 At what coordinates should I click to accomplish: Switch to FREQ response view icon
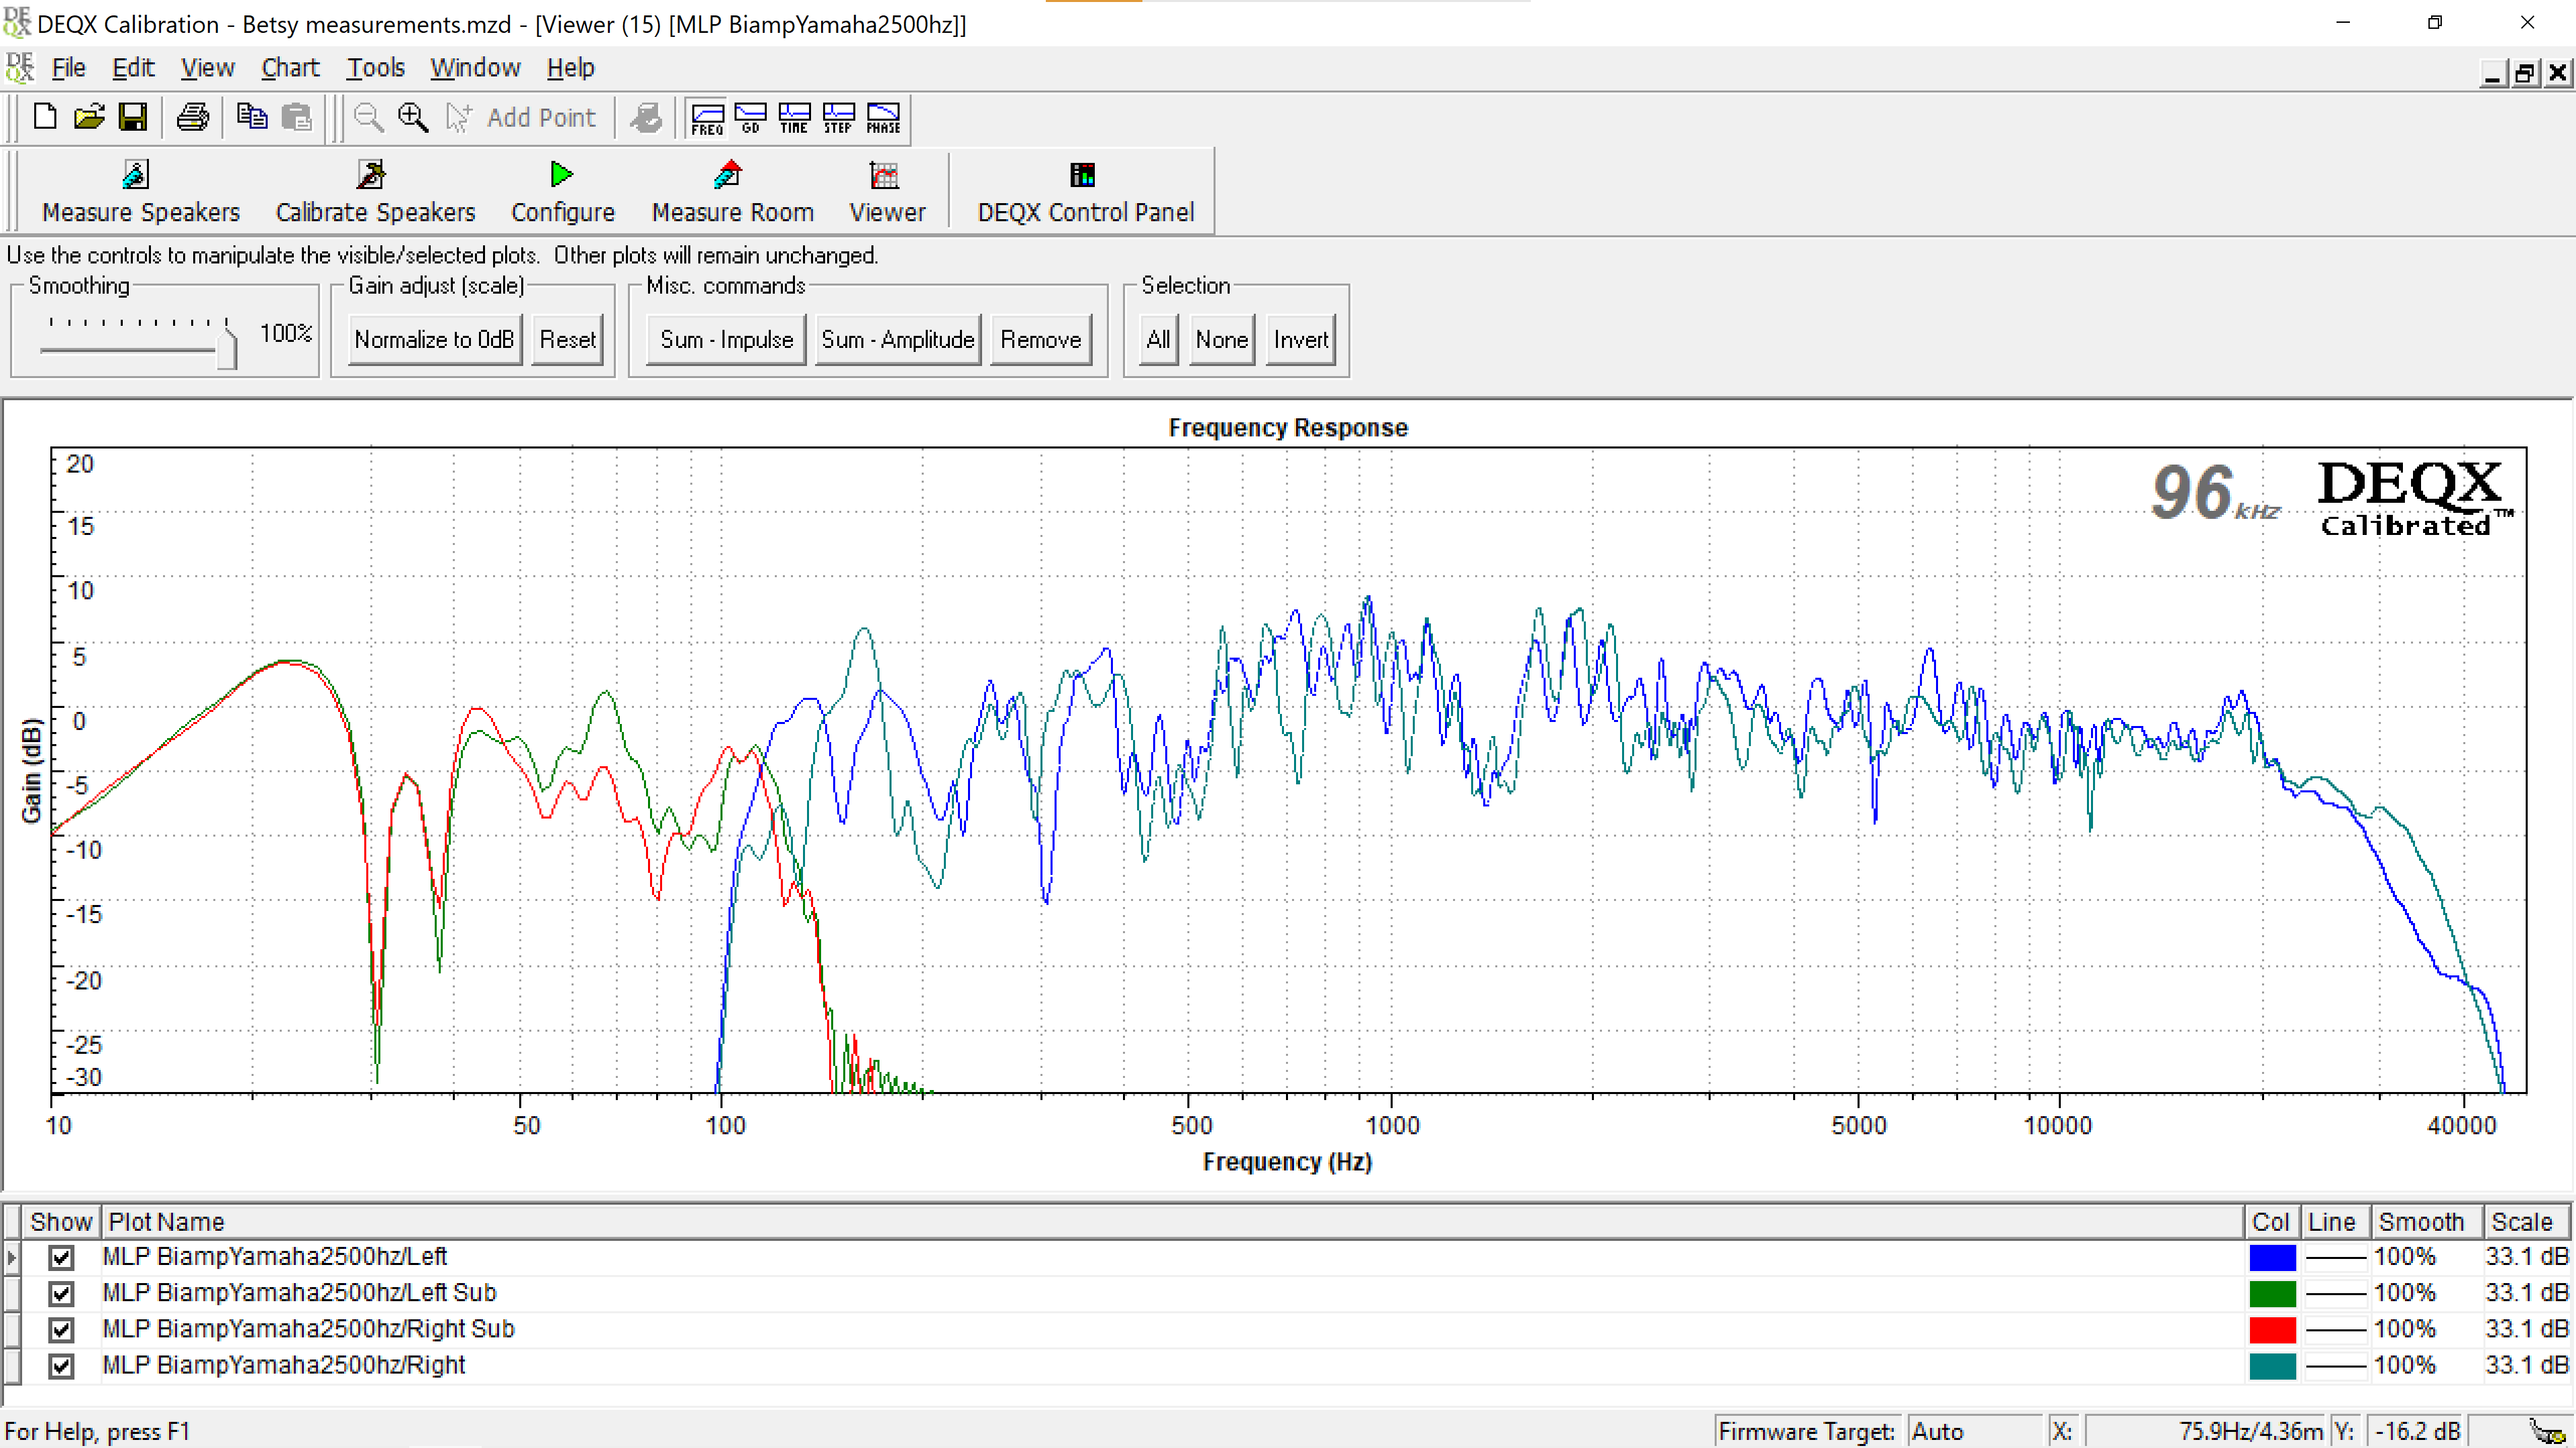(x=707, y=118)
